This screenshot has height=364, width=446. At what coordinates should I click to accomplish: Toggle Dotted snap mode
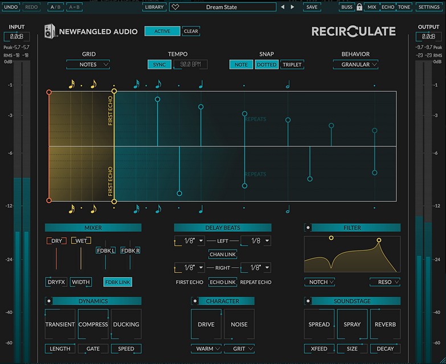point(267,64)
